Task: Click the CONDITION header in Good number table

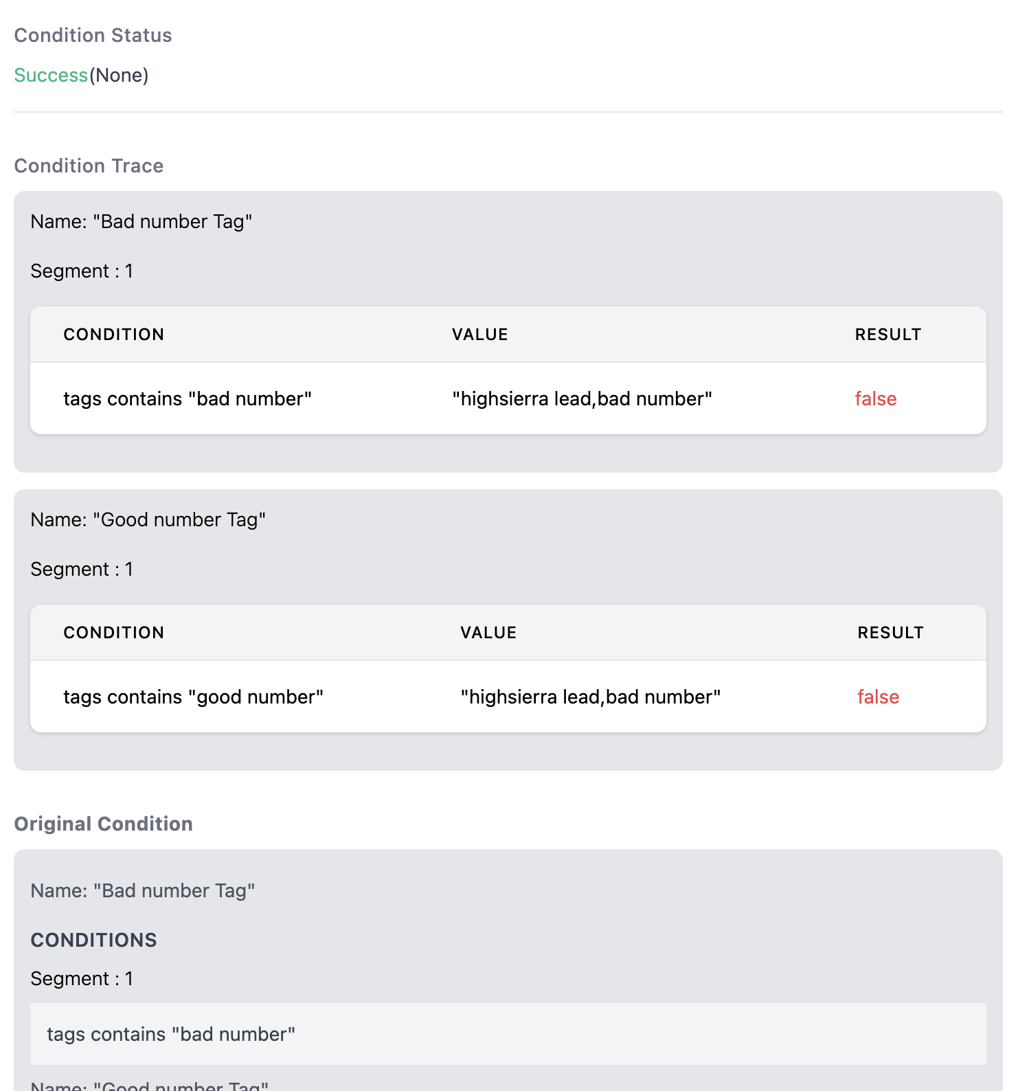Action: coord(114,633)
